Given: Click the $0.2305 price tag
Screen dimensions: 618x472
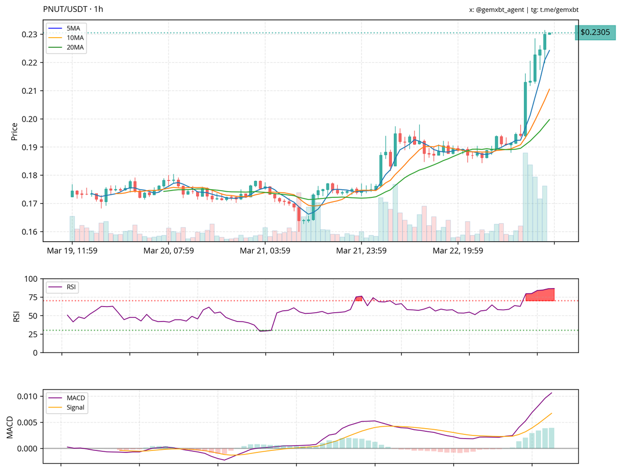Looking at the screenshot, I should click(595, 31).
